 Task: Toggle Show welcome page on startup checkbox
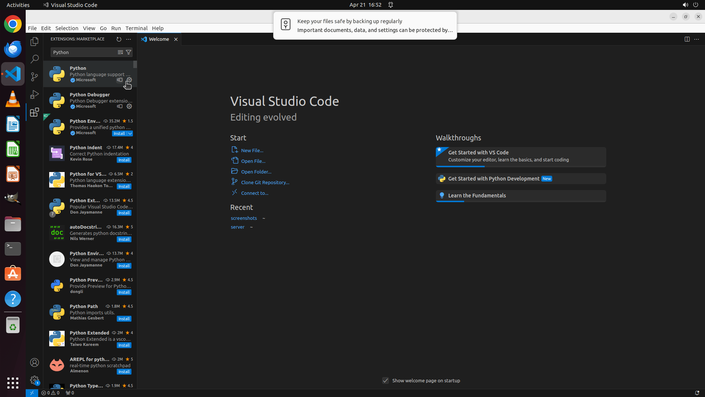pos(386,380)
